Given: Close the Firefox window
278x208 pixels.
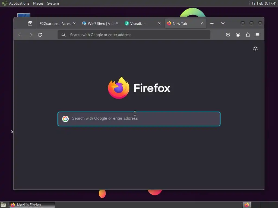Looking at the screenshot, I should (260, 23).
